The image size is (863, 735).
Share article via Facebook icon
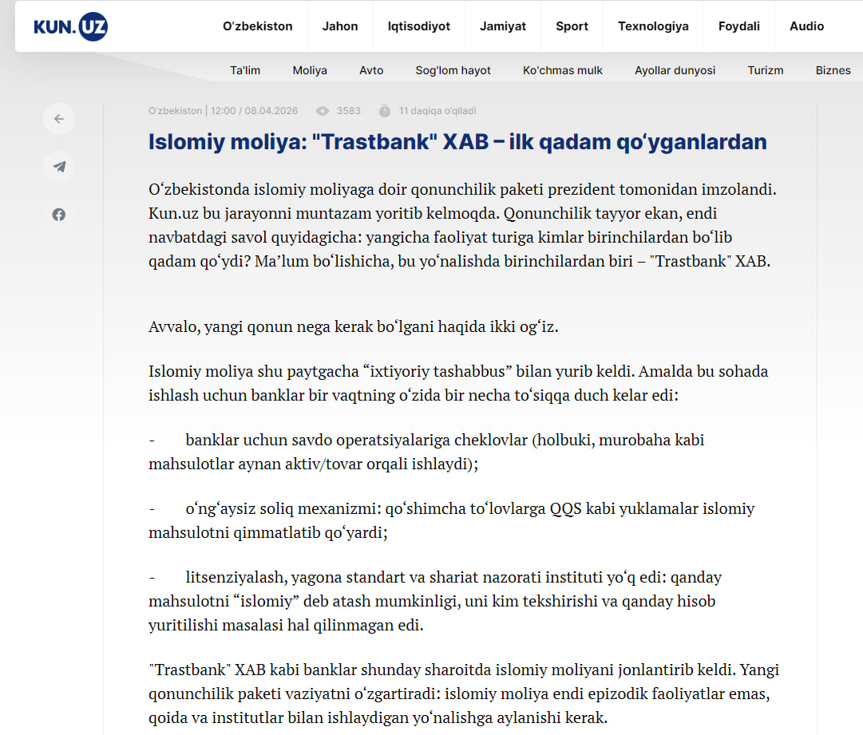pyautogui.click(x=59, y=215)
